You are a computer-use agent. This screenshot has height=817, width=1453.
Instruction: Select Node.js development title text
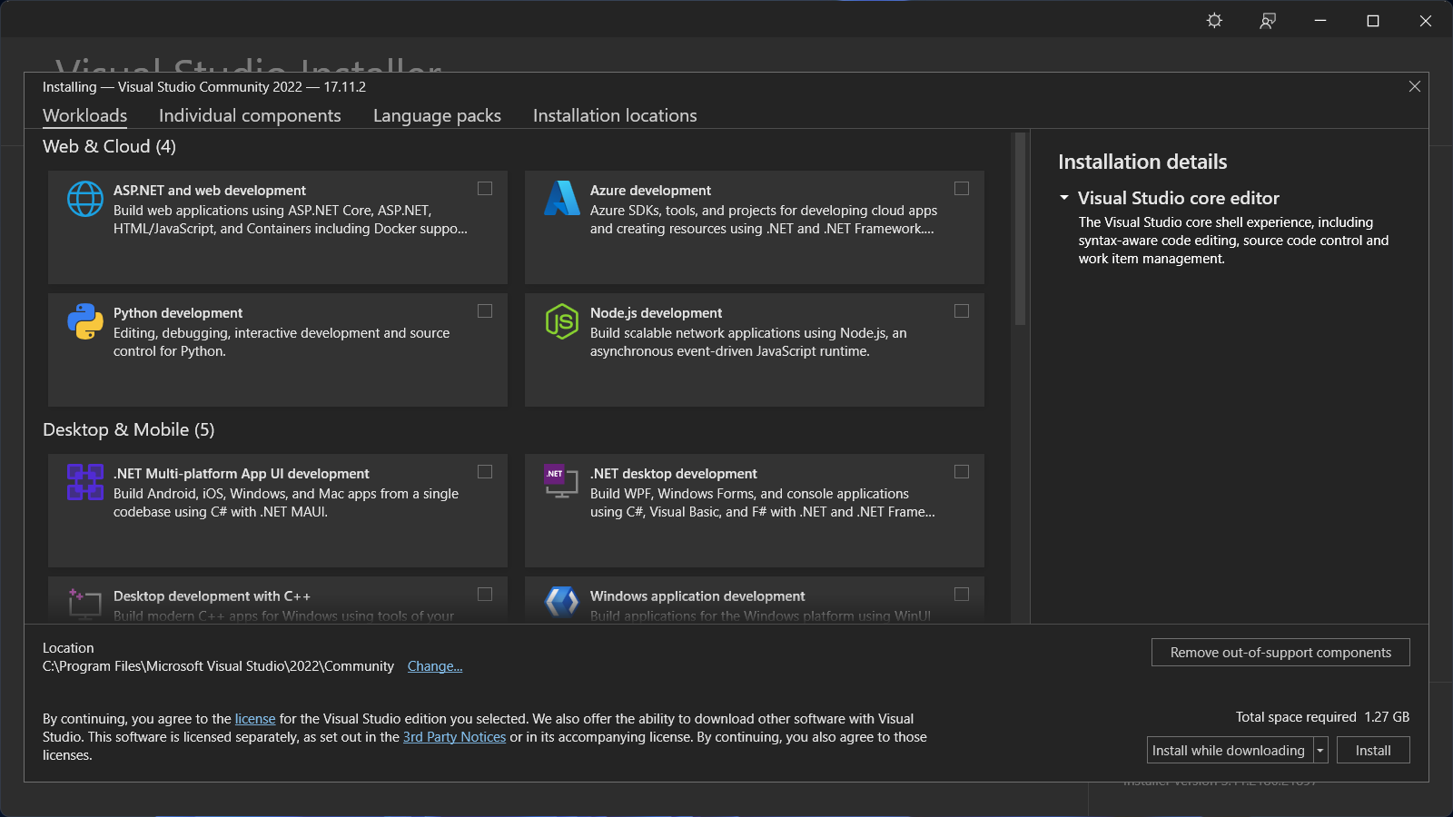pyautogui.click(x=656, y=313)
